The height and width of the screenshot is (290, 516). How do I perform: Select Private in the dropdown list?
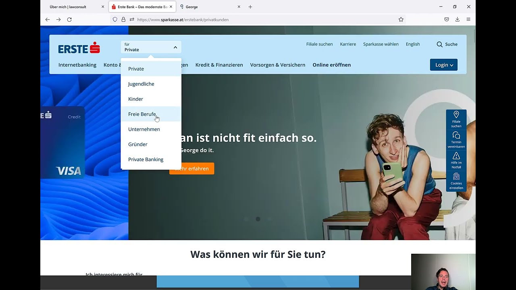pos(151,69)
